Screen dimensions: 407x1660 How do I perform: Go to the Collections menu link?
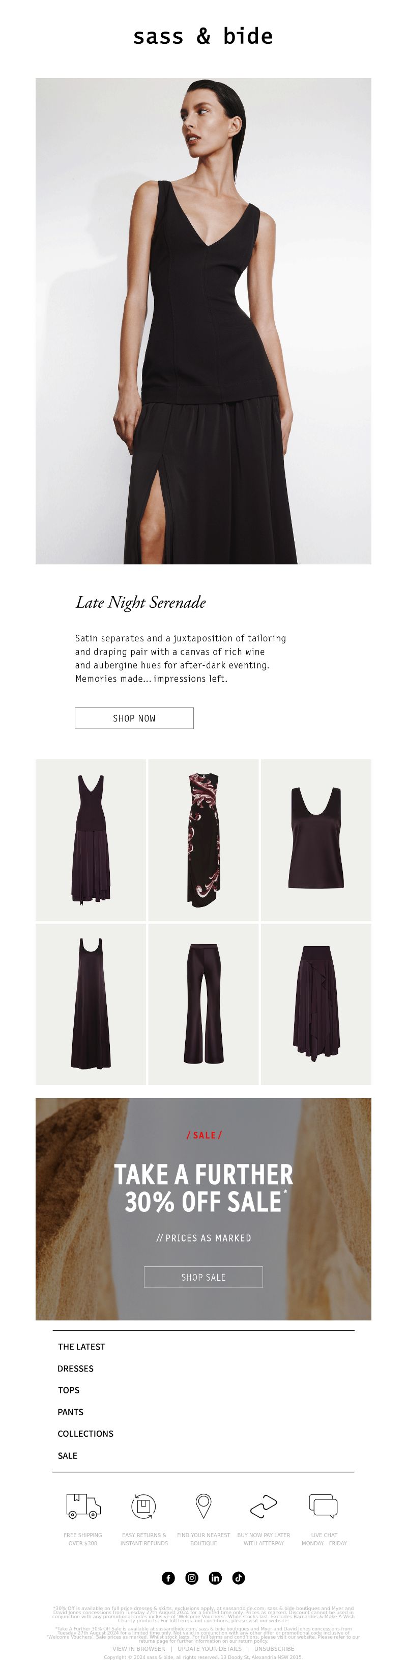pos(85,1433)
